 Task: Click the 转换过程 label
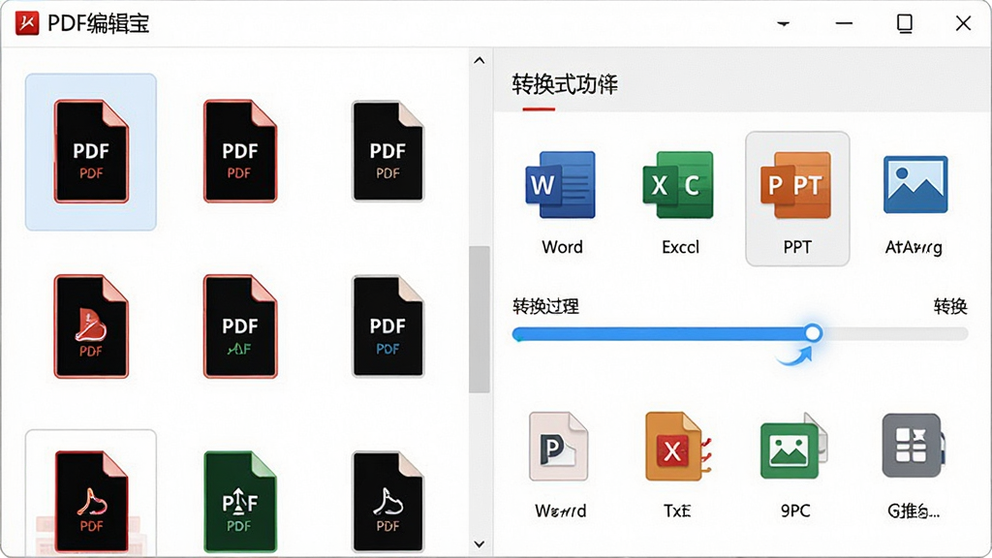[545, 307]
